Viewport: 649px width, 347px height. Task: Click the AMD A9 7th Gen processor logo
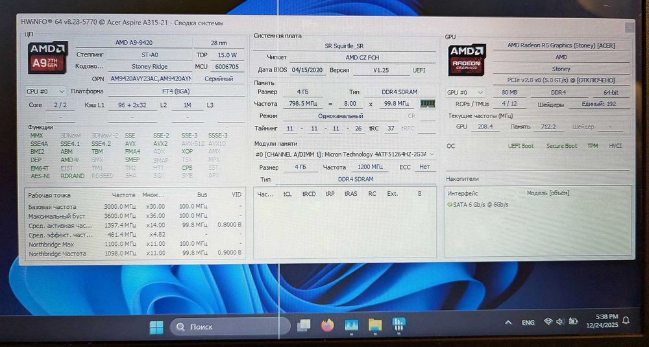(48, 58)
